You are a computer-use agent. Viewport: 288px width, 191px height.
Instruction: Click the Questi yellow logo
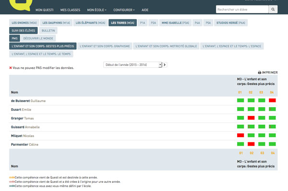[21, 5]
